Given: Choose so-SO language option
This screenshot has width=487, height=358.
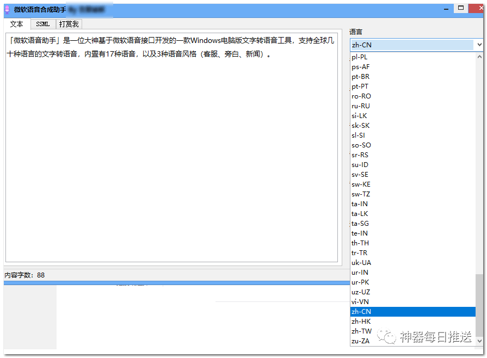Looking at the screenshot, I should 413,145.
